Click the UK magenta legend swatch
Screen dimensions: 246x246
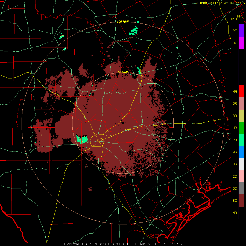click(x=241, y=43)
